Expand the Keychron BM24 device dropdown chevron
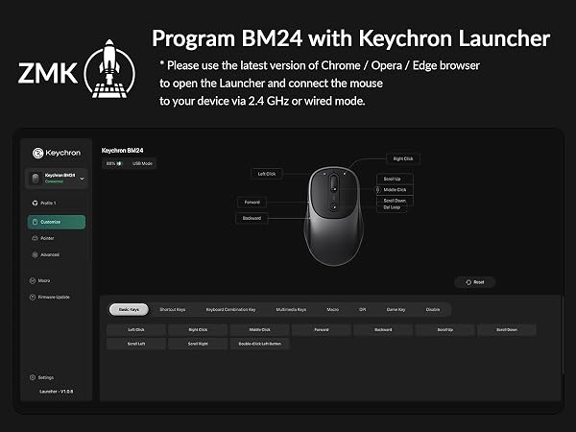The width and height of the screenshot is (576, 432). tap(82, 179)
